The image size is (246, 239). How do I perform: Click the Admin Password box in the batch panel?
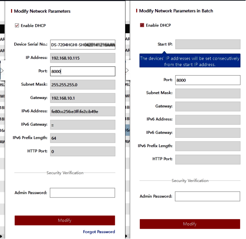point(208,196)
